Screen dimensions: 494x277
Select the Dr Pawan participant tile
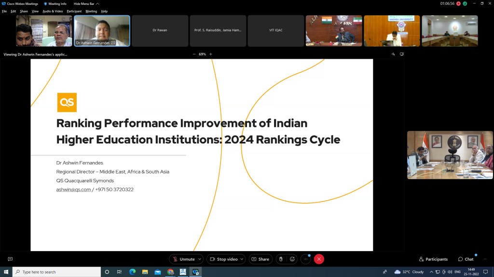coord(160,31)
